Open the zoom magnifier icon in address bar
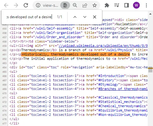 pos(75,5)
